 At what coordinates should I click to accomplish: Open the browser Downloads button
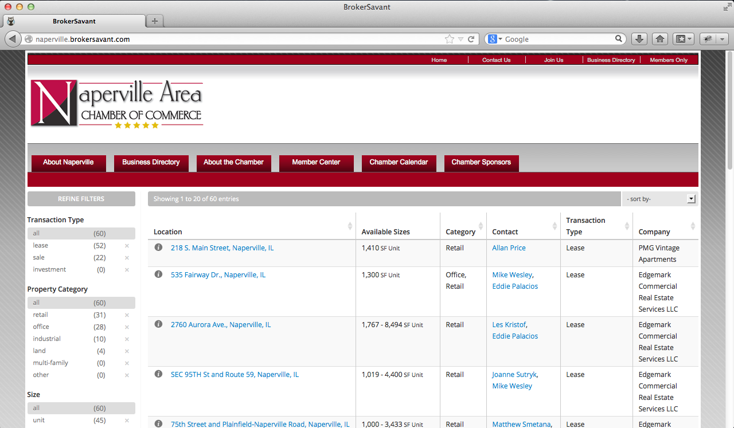[639, 39]
